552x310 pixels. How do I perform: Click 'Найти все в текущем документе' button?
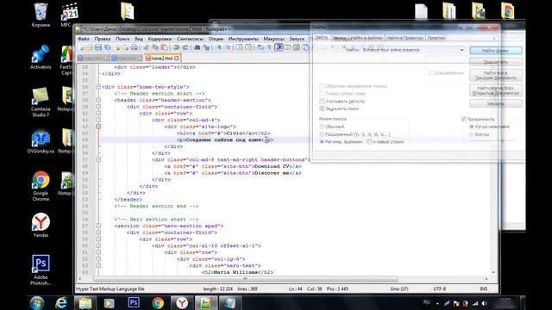(495, 75)
